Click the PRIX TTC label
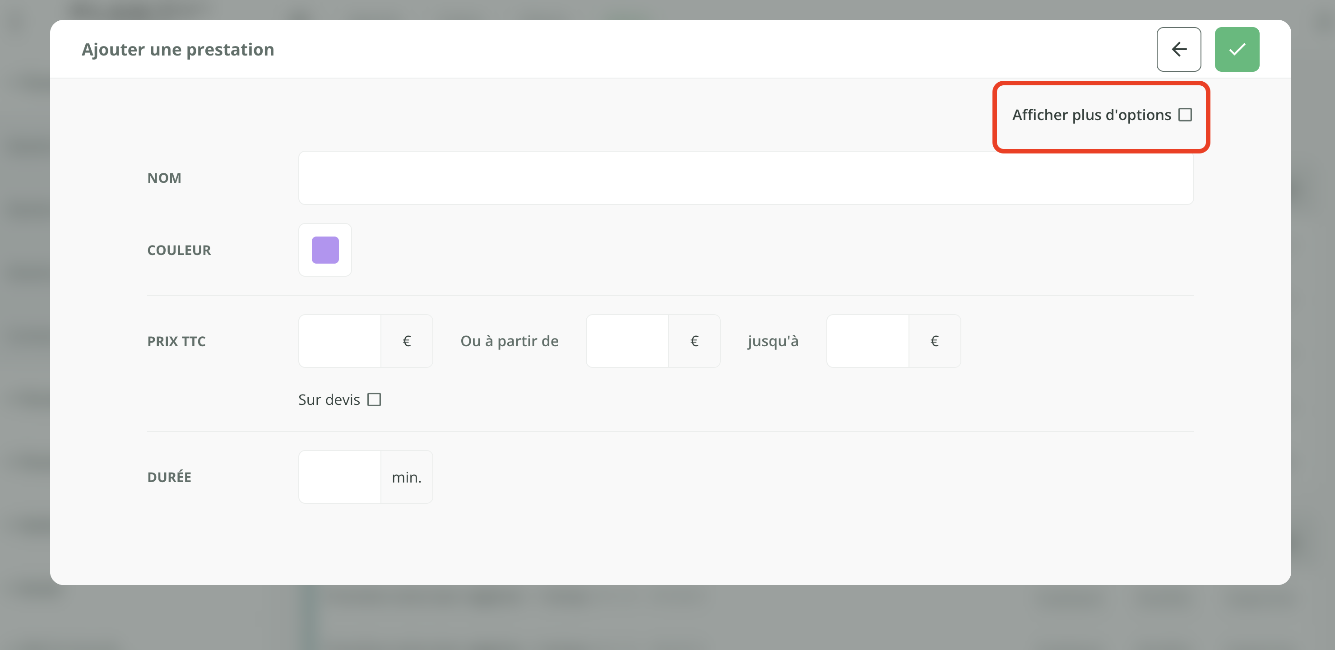The width and height of the screenshot is (1335, 650). [x=176, y=341]
